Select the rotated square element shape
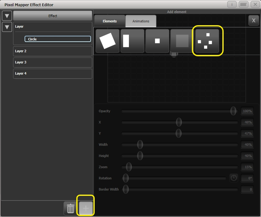This screenshot has width=261, height=217. pyautogui.click(x=107, y=40)
